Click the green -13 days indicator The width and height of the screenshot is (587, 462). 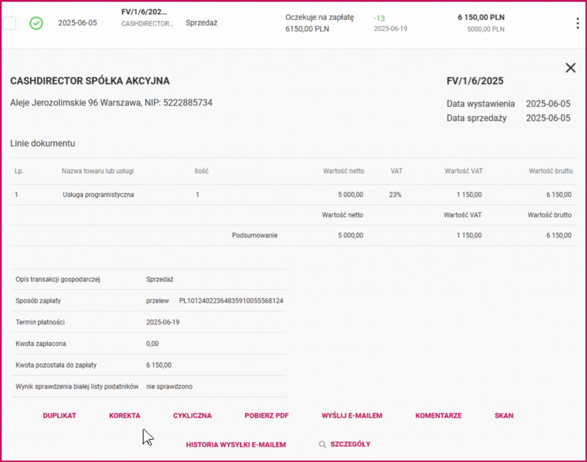379,18
